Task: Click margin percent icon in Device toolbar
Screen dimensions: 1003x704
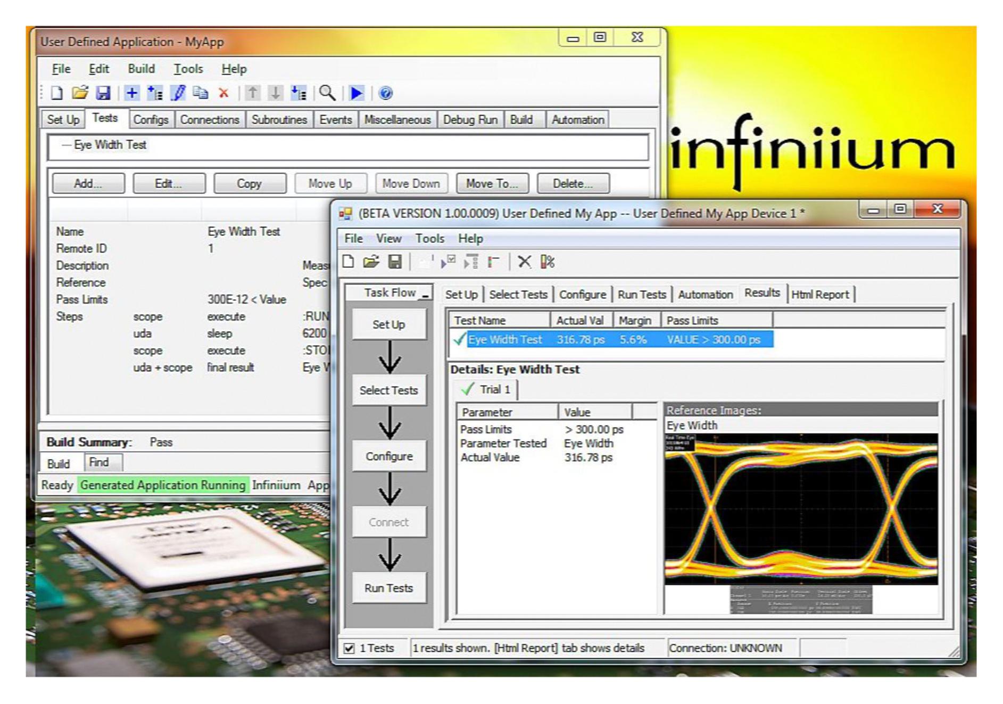Action: [x=548, y=261]
